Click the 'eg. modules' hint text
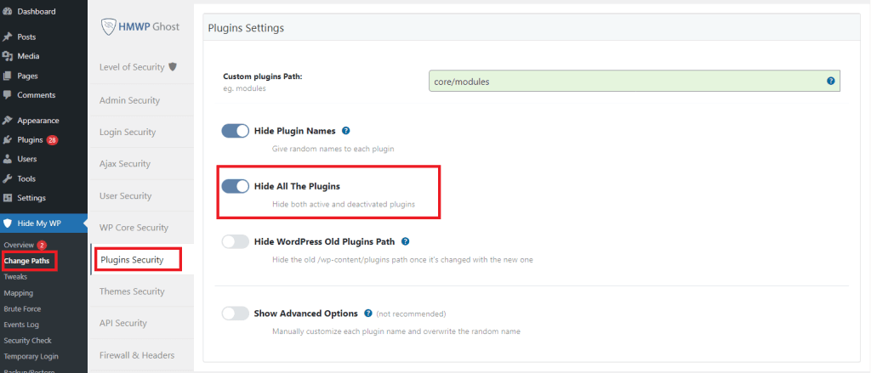The width and height of the screenshot is (871, 373). (244, 88)
